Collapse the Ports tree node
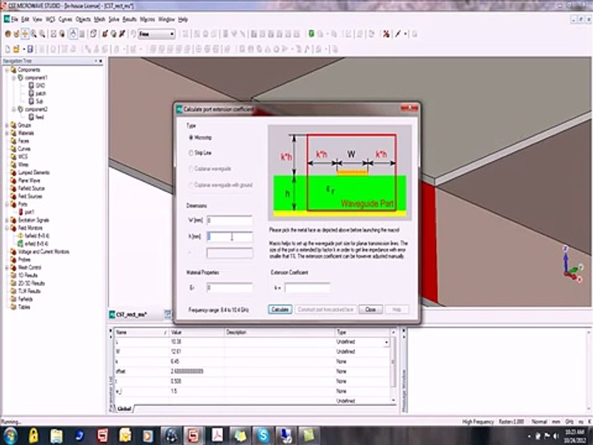This screenshot has width=593, height=445. point(7,204)
